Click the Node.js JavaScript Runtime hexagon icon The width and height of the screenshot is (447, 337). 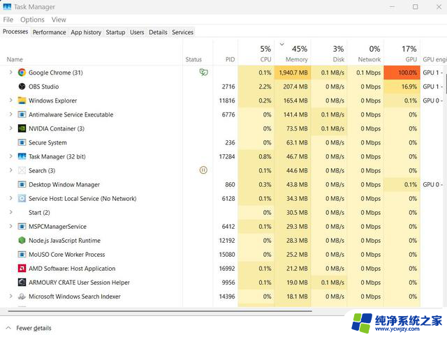[x=22, y=240]
